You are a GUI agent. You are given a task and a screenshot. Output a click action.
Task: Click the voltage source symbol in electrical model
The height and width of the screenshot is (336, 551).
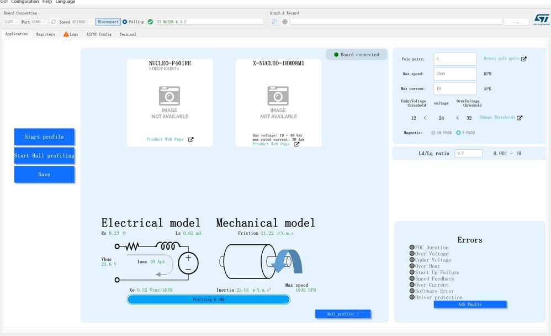point(188,263)
